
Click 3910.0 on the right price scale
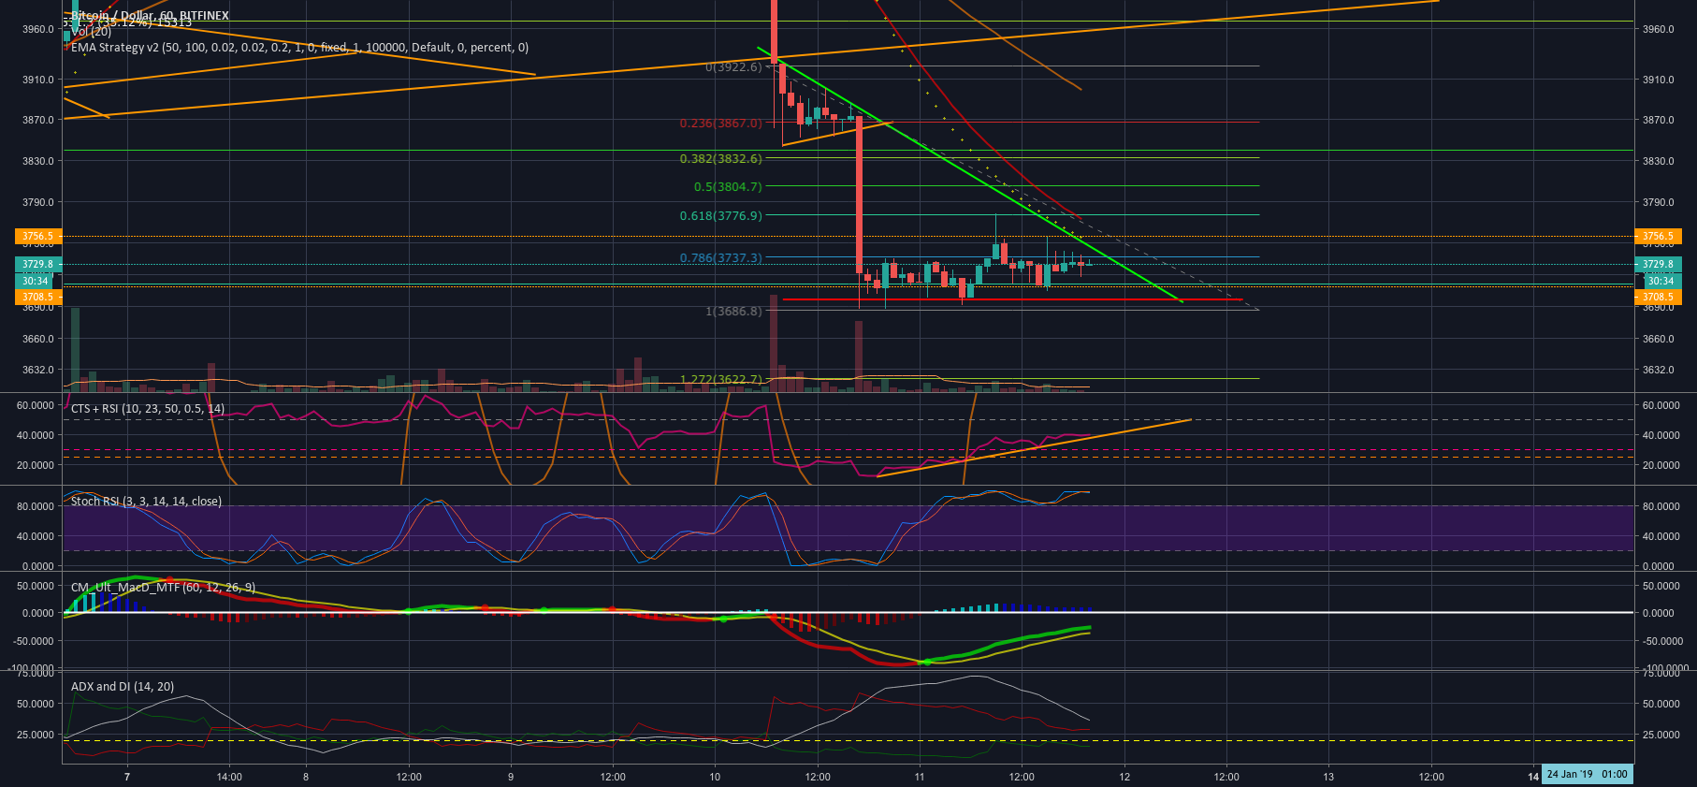point(1658,80)
